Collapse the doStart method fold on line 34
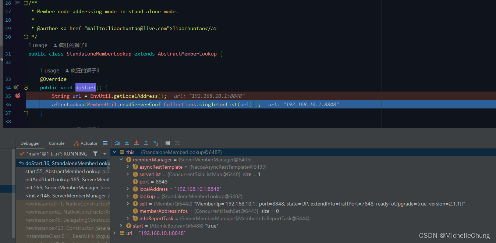496x243 pixels. tap(26, 87)
